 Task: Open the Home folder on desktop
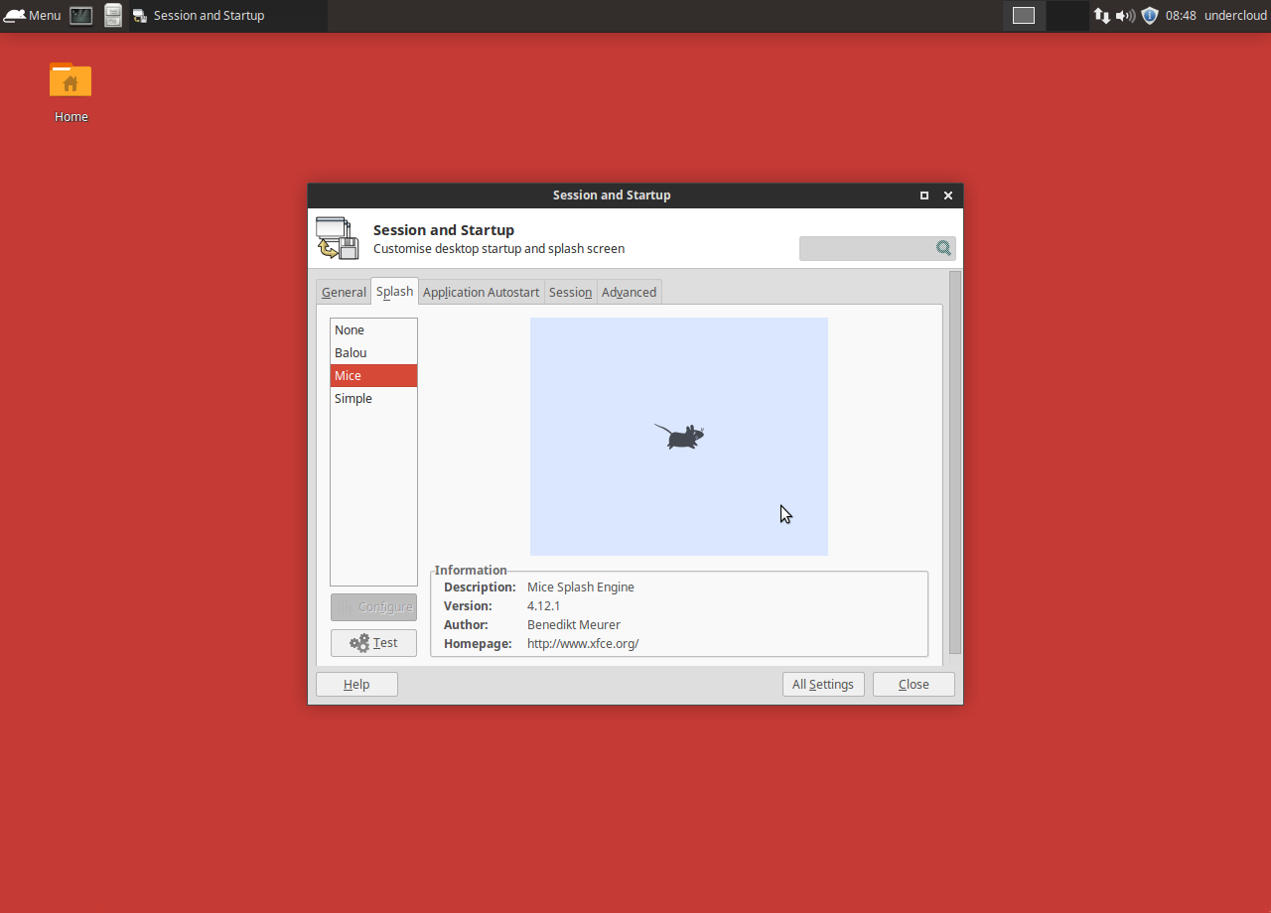pos(71,93)
